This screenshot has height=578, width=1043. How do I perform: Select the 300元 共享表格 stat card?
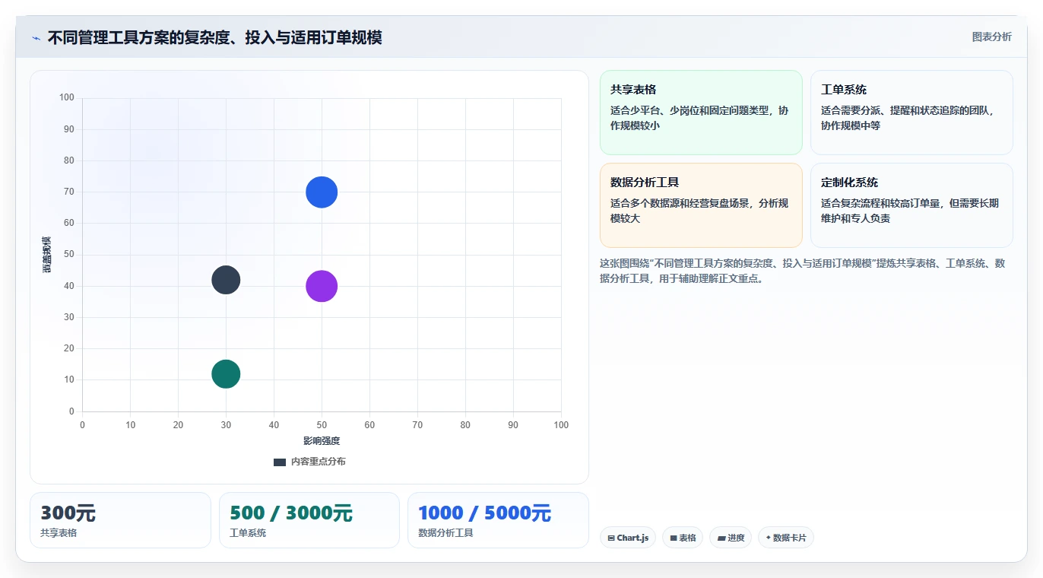pyautogui.click(x=120, y=520)
